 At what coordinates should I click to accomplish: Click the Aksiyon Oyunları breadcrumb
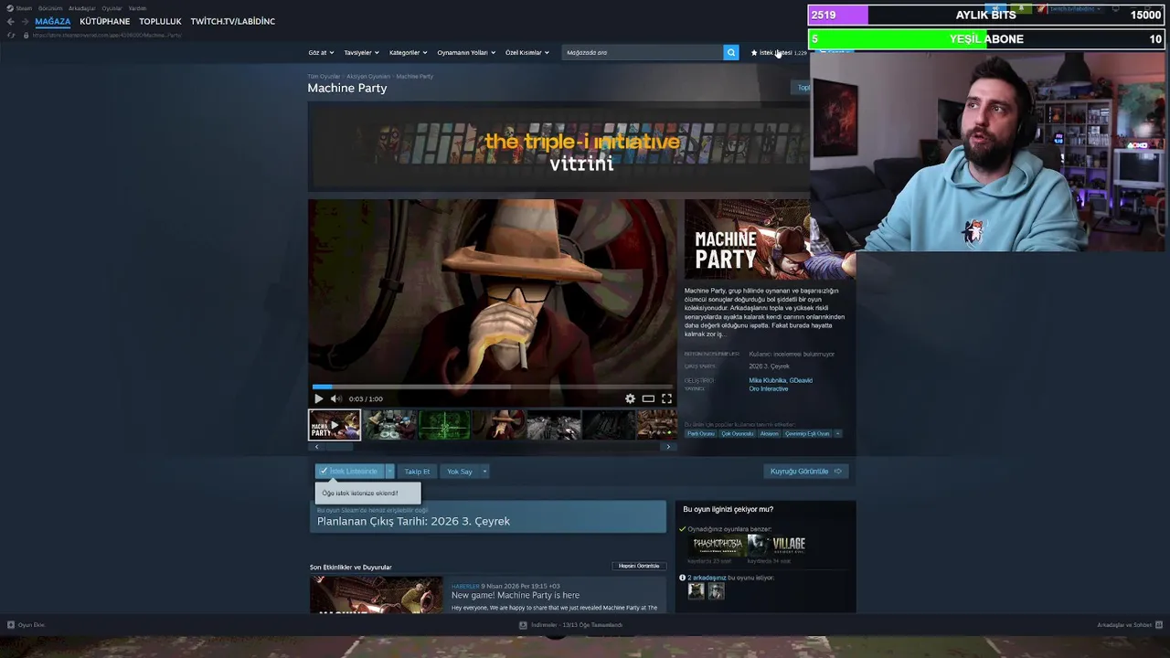click(x=368, y=76)
